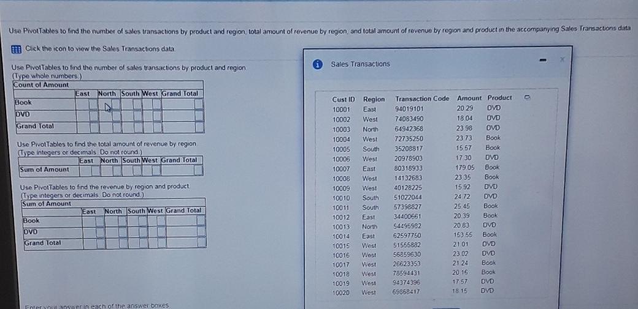Screen dimensions: 638x309
Task: Click the amount 179.05
Action: (x=466, y=167)
